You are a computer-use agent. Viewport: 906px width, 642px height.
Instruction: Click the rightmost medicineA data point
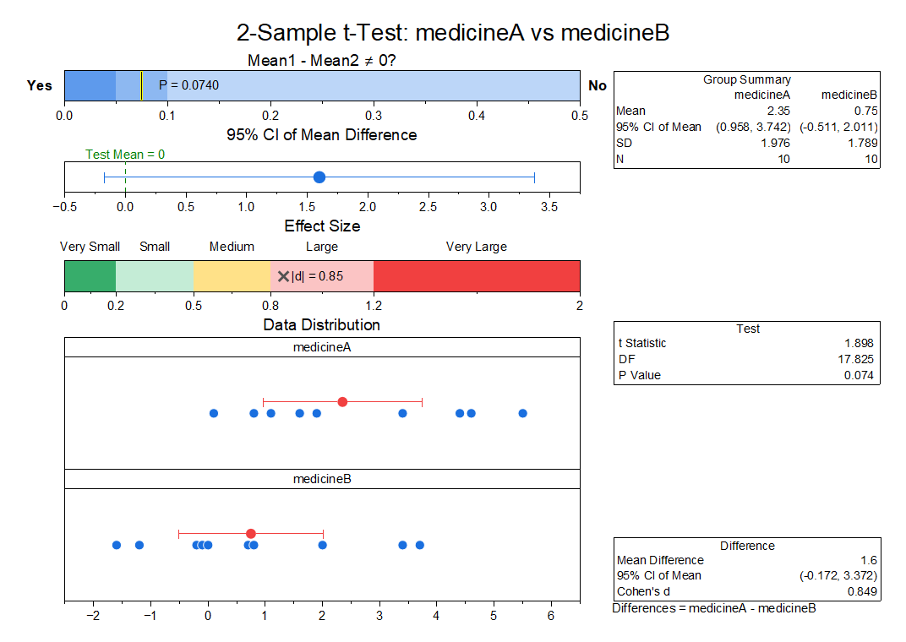(x=522, y=413)
